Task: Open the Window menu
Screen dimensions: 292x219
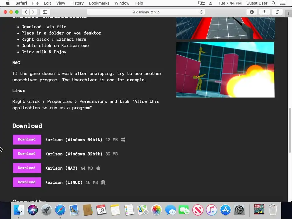Action: click(122, 3)
